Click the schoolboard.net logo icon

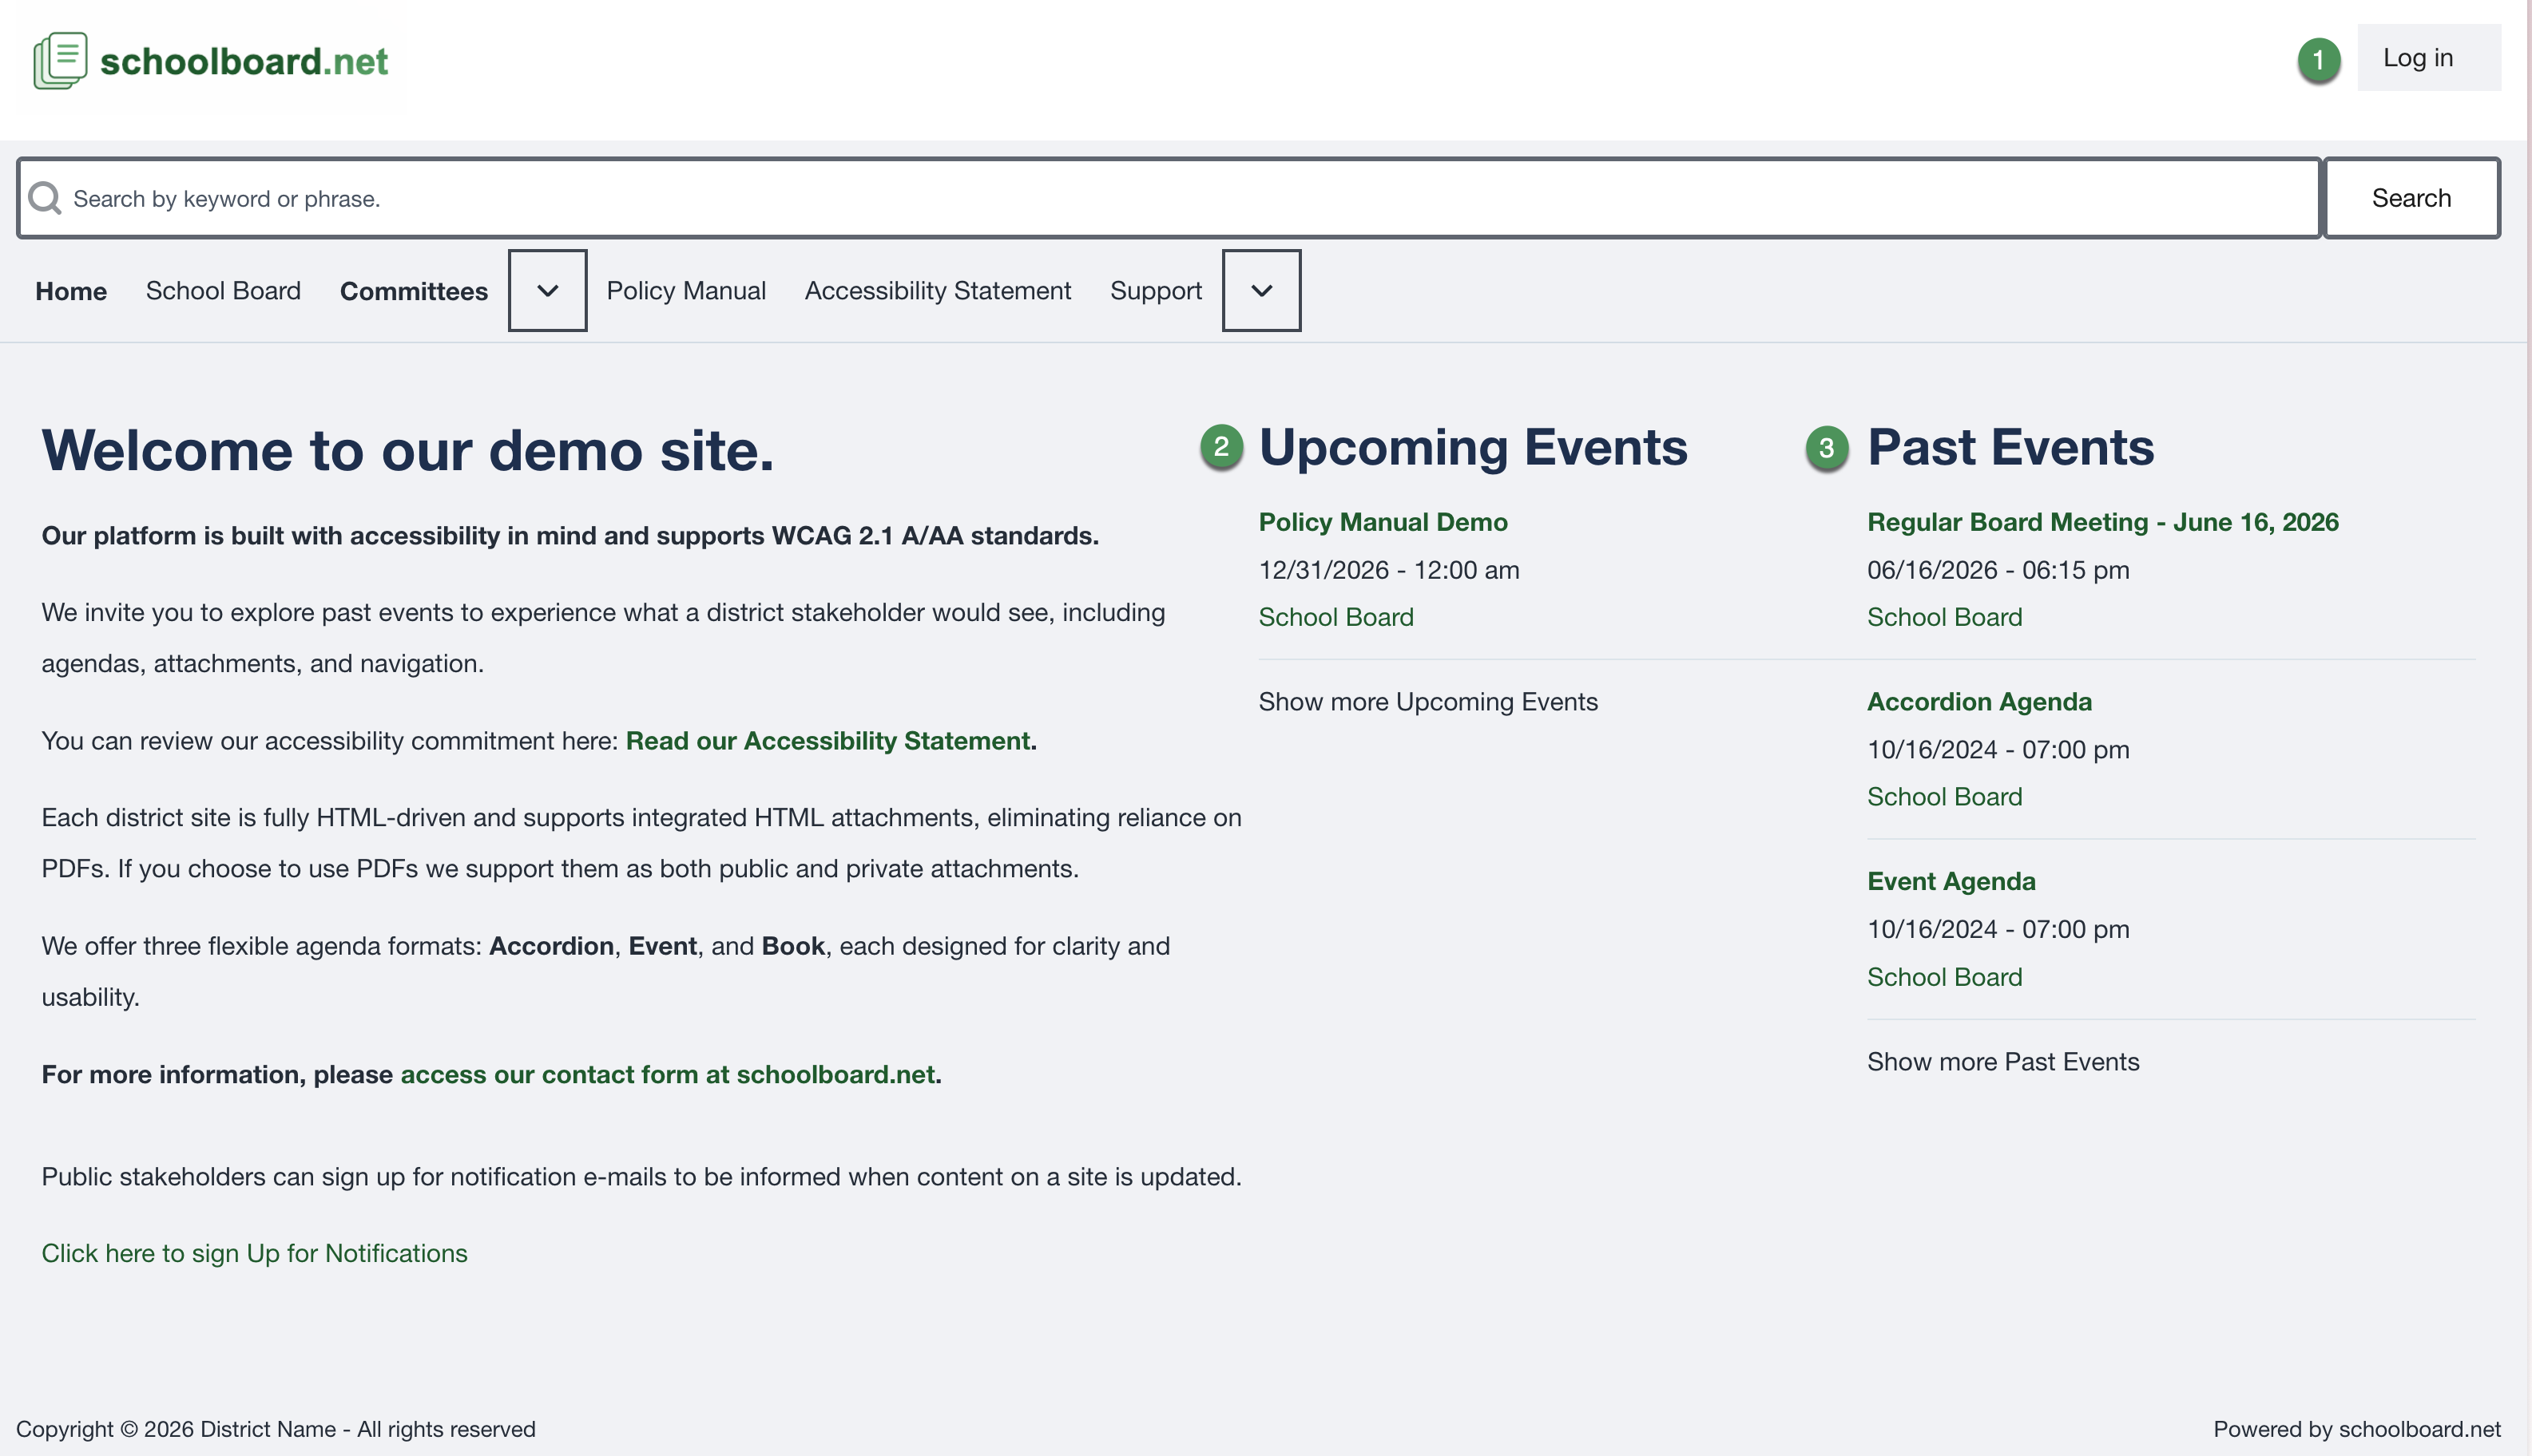60,61
